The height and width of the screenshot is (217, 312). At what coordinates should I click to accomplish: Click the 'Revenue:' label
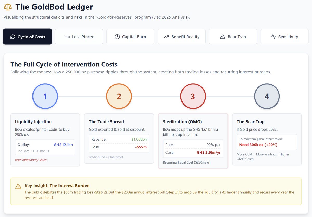[99, 139]
